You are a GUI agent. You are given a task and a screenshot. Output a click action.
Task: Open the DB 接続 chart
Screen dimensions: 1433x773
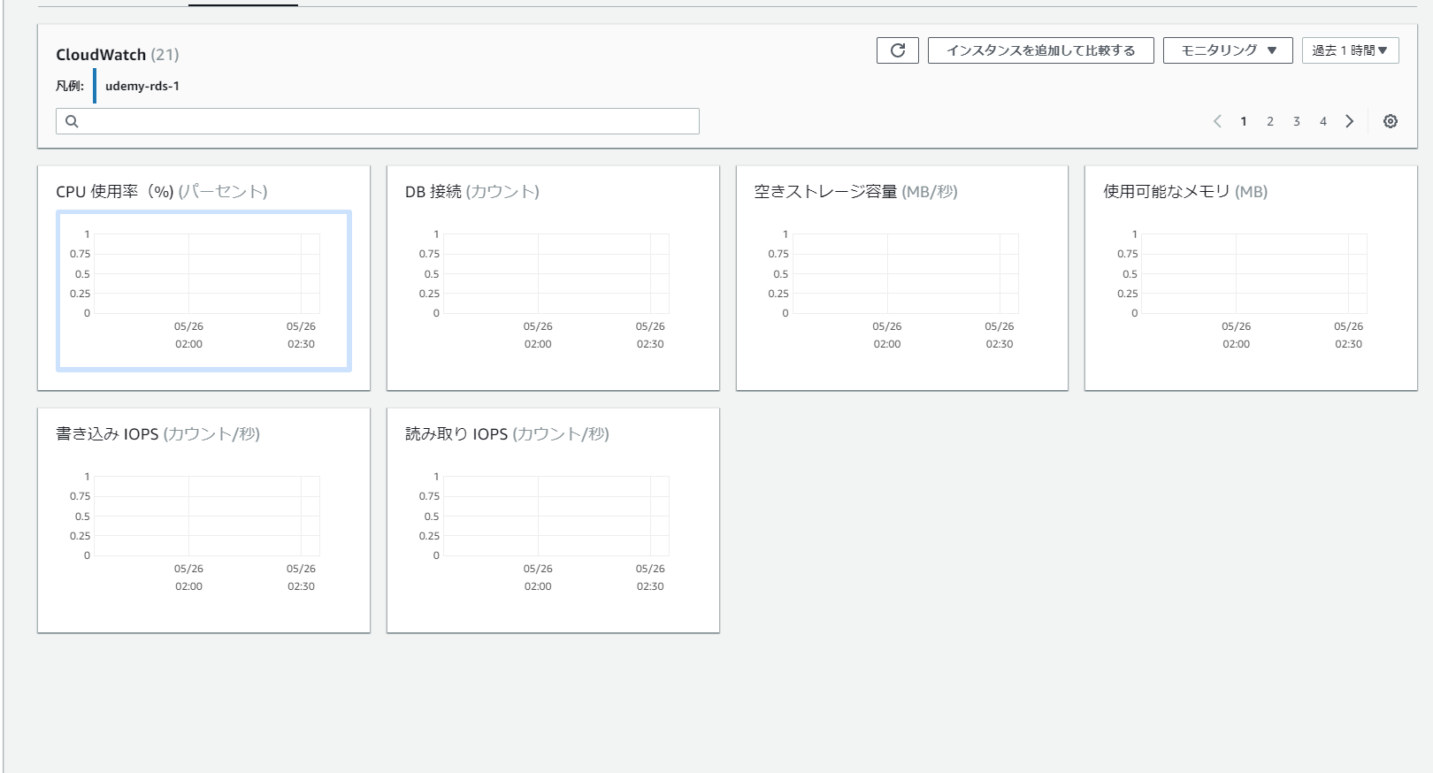pyautogui.click(x=553, y=291)
